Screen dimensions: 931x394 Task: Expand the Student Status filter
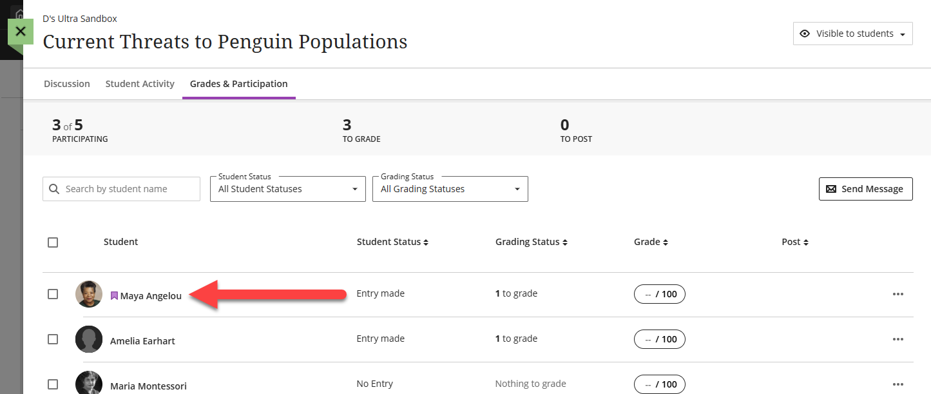click(287, 189)
